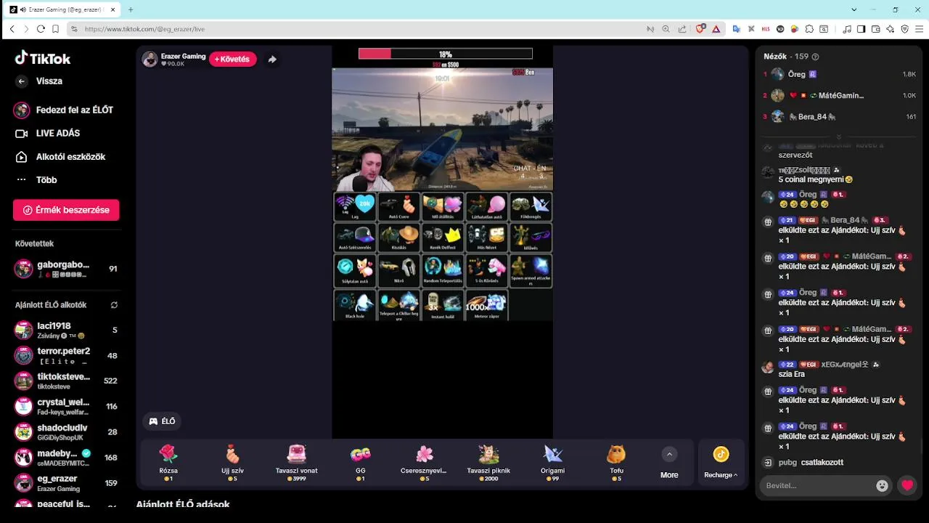This screenshot has width=929, height=523.
Task: Expand the Recharge coin menu
Action: click(721, 462)
